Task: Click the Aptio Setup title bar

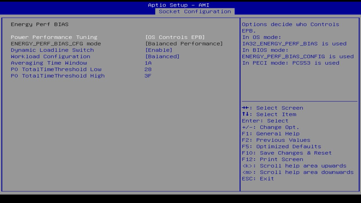Action: point(179,5)
